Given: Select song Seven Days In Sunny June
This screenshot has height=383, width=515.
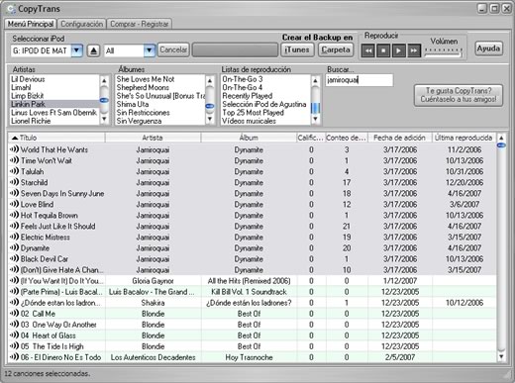Looking at the screenshot, I should coord(252,193).
